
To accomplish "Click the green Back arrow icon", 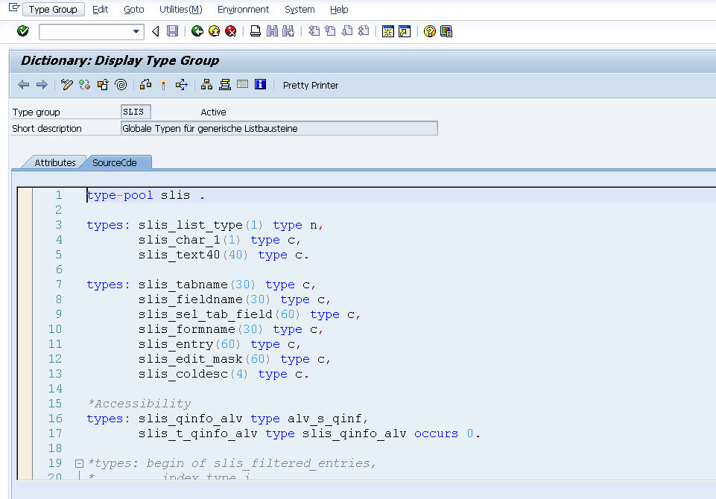I will pos(197,31).
